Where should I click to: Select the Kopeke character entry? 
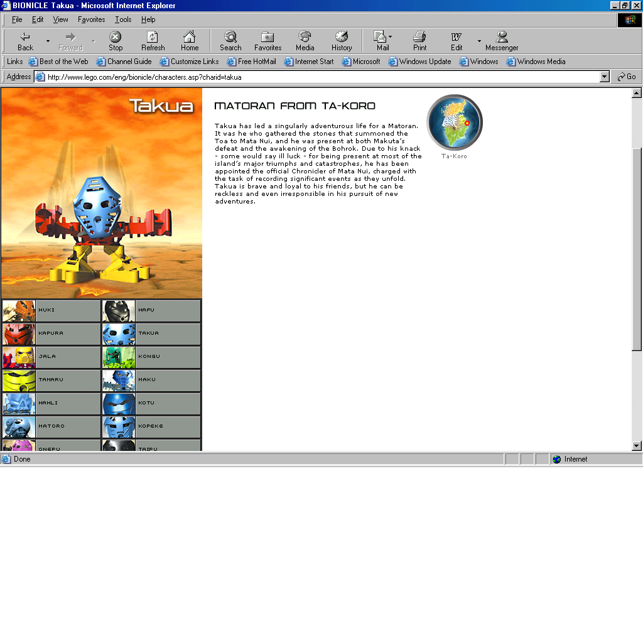tap(151, 427)
